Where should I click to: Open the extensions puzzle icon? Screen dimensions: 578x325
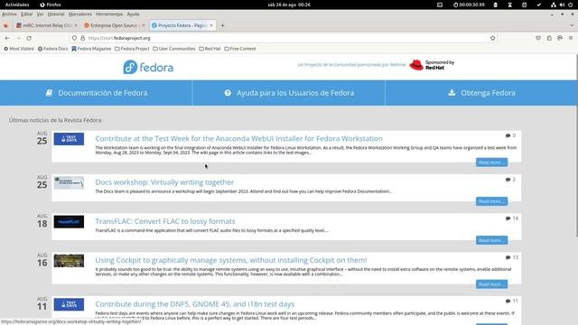coord(549,38)
